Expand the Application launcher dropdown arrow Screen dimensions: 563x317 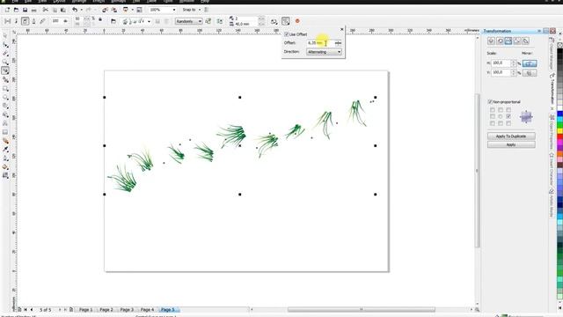[x=132, y=10]
